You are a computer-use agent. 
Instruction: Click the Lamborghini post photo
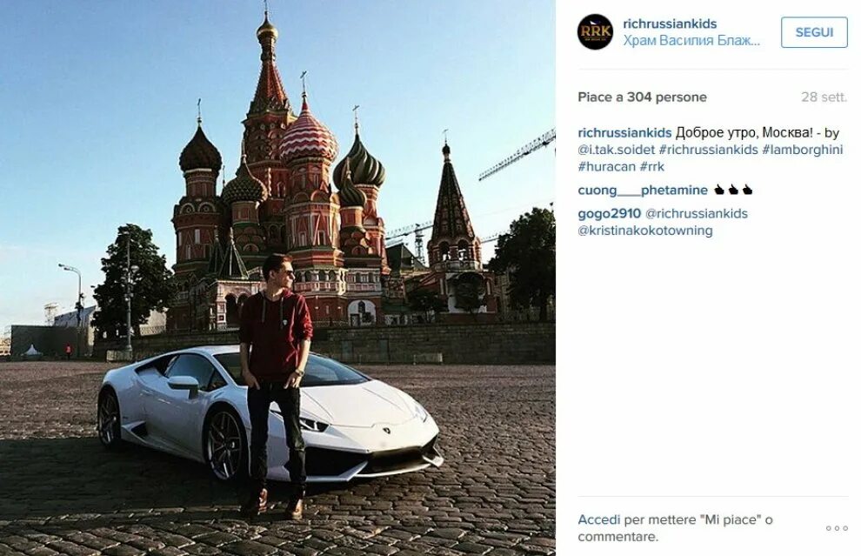(x=277, y=278)
